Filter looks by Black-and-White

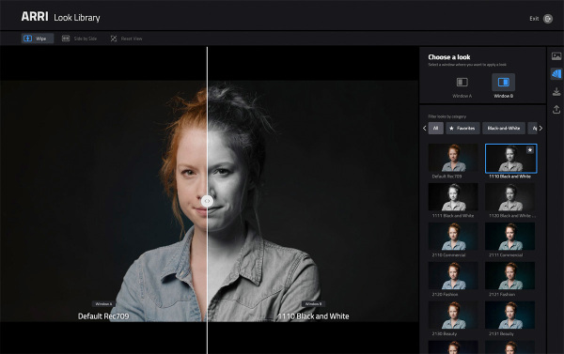(504, 128)
